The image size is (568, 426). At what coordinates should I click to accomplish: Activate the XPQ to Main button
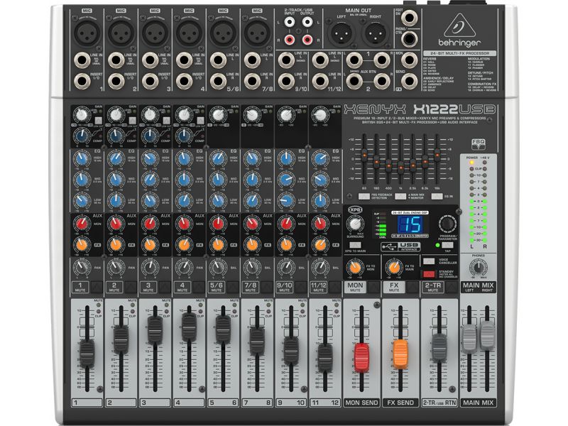pos(355,245)
